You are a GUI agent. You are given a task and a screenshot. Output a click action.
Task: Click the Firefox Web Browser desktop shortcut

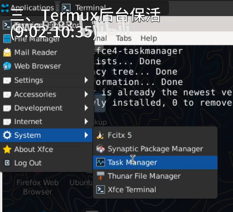[38, 187]
